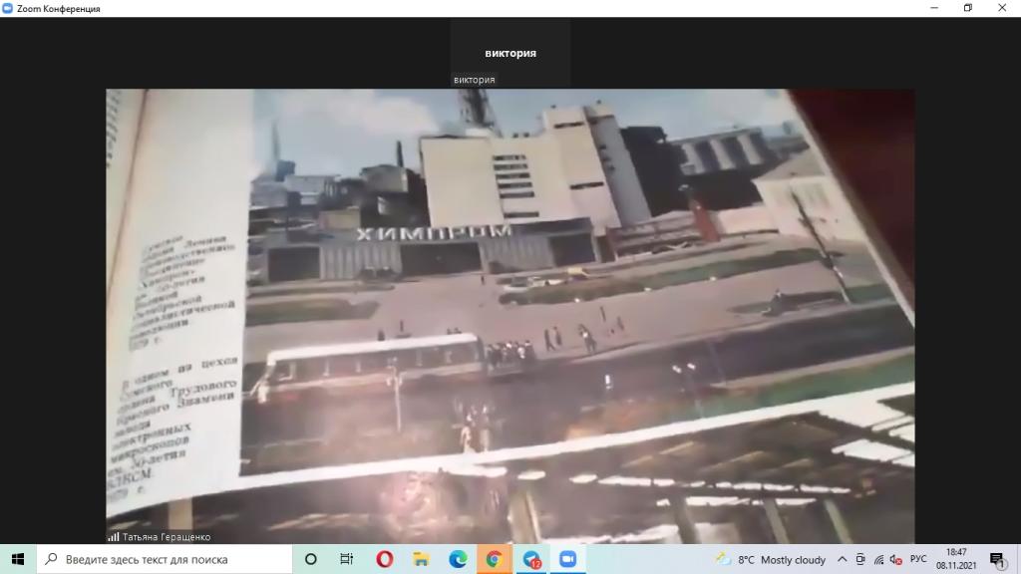This screenshot has height=574, width=1021.
Task: Click the Cortana circle icon in taskbar
Action: pos(310,559)
